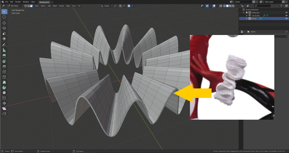Toggle X-ray mode

pos(221,6)
